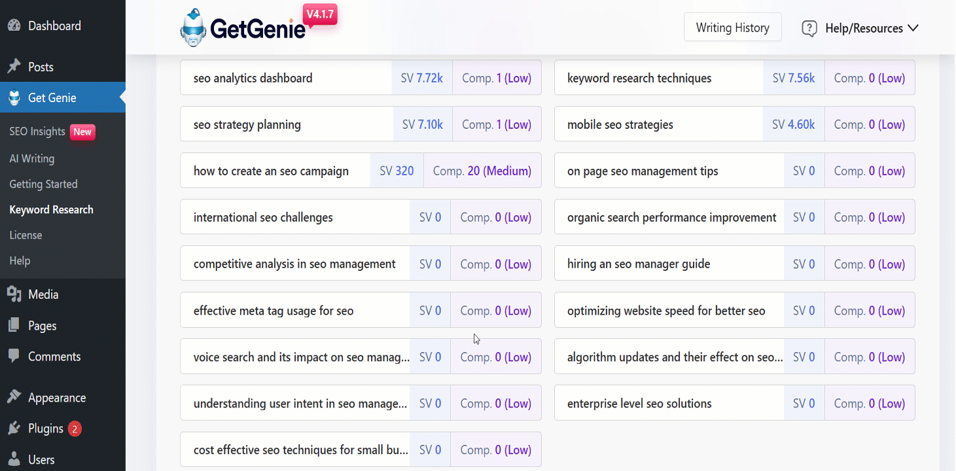
Task: Go to the Dashboard menu label
Action: 54,26
